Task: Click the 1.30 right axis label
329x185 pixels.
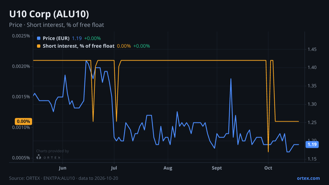Action: (x=312, y=104)
